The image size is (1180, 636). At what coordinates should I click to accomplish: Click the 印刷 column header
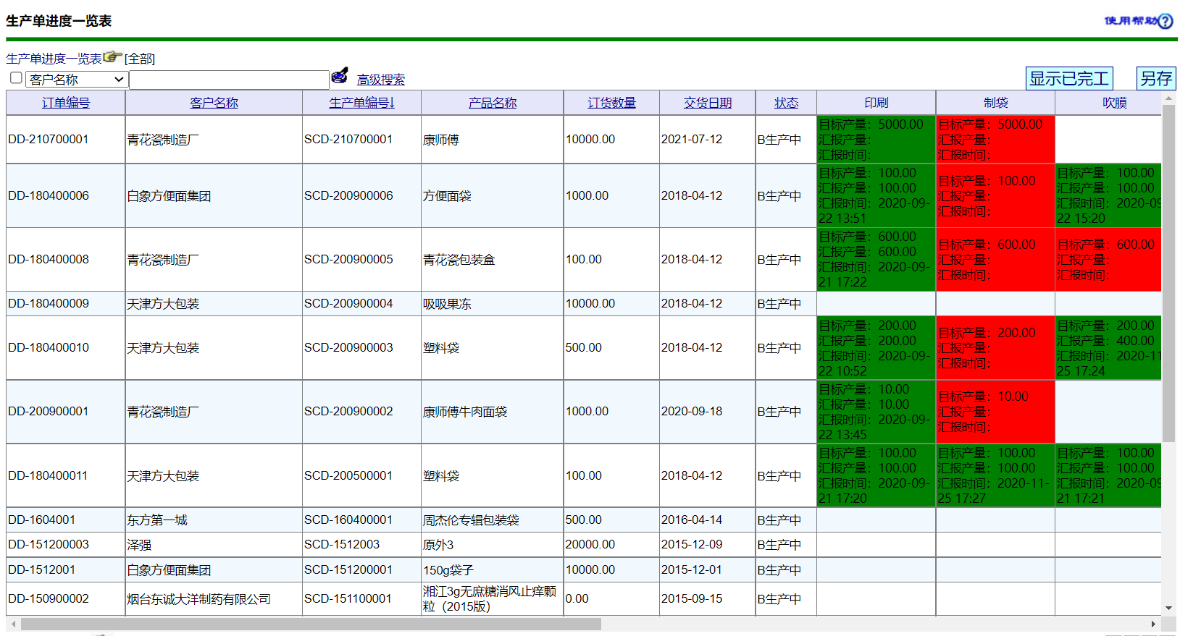click(876, 103)
